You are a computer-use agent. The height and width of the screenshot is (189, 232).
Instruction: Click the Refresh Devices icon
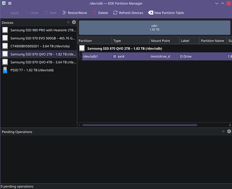[115, 13]
